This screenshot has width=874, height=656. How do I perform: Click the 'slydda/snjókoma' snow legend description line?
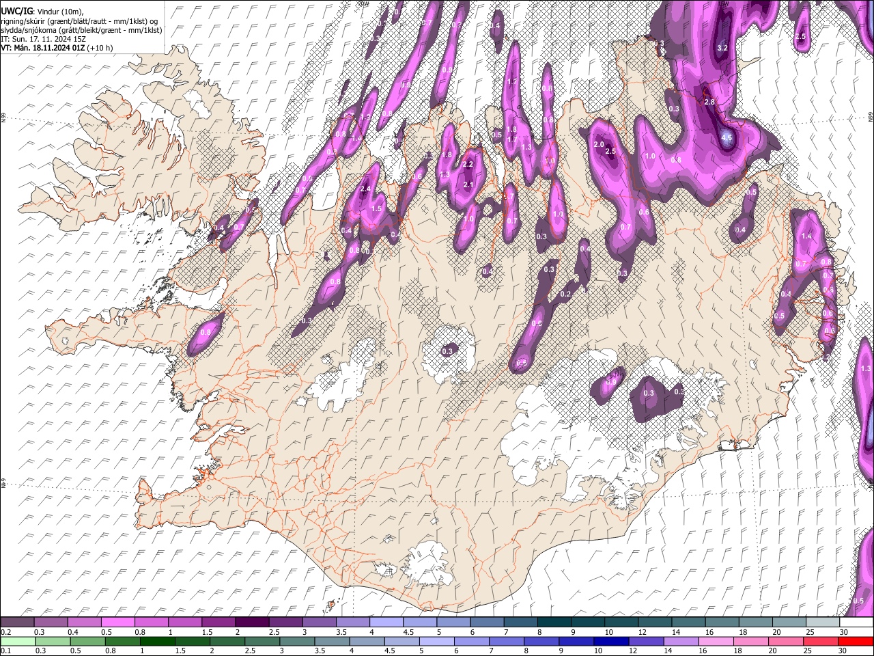[81, 30]
